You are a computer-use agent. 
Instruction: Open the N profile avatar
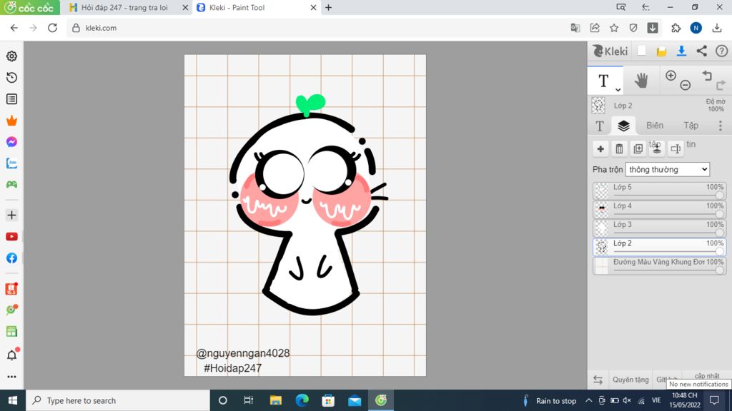[x=696, y=28]
